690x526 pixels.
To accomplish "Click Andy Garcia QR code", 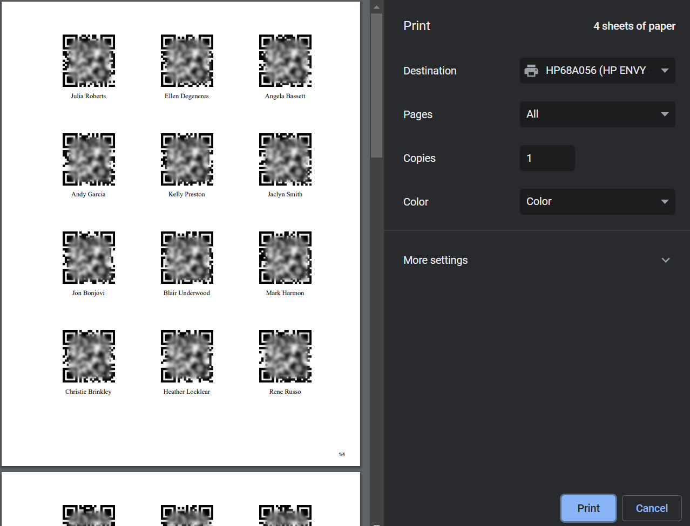I will [89, 160].
